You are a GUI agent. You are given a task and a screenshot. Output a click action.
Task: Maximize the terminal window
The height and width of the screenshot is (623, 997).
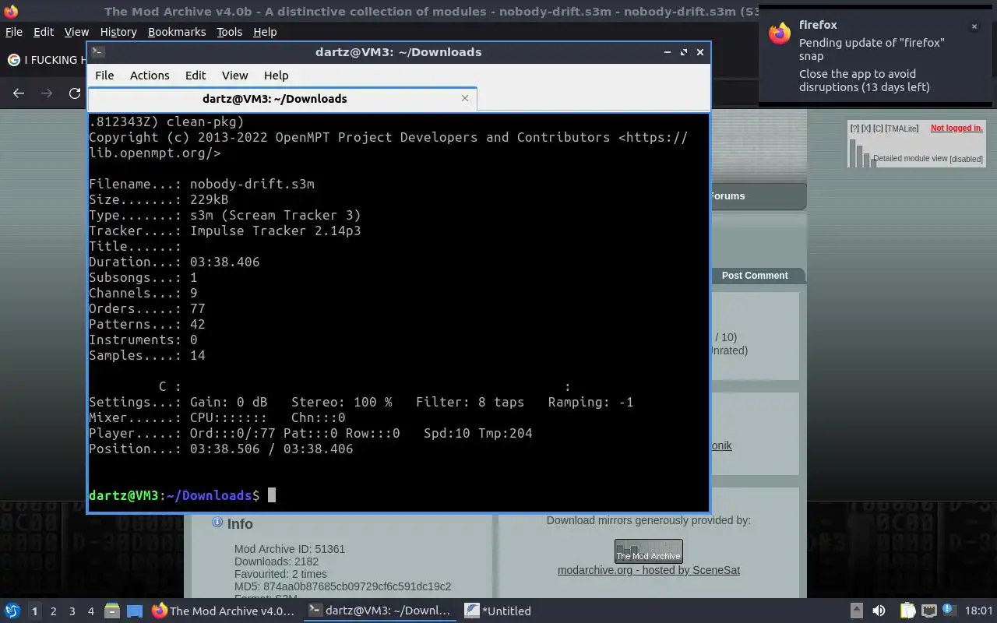[684, 52]
